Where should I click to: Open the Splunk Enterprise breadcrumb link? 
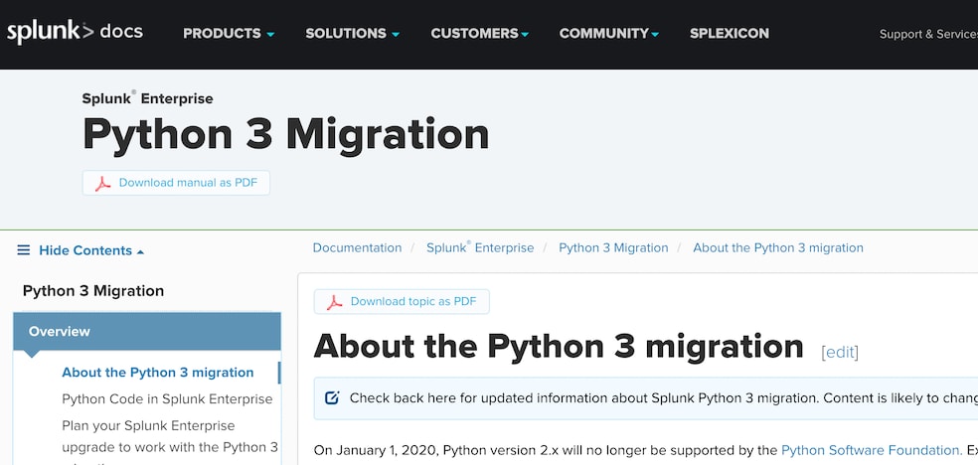point(480,247)
